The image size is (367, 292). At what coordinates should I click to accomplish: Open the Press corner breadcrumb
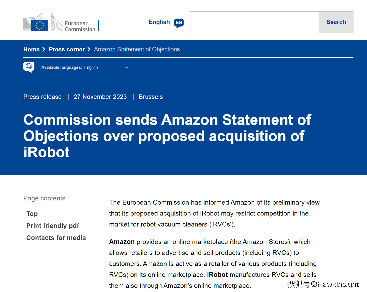[67, 49]
